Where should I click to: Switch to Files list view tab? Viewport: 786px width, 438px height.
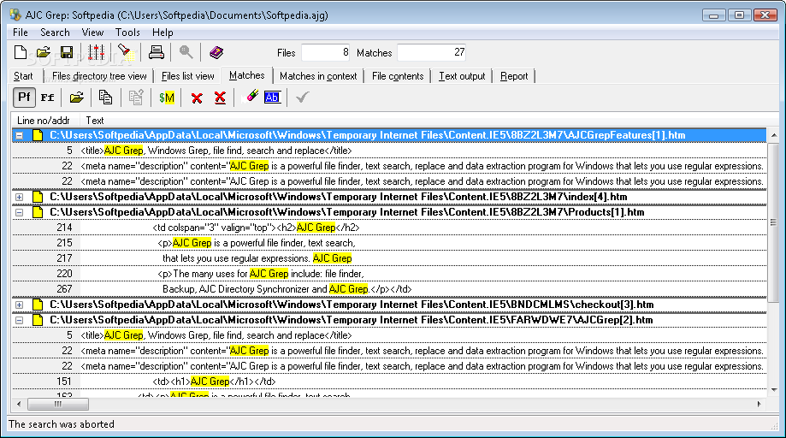point(187,76)
